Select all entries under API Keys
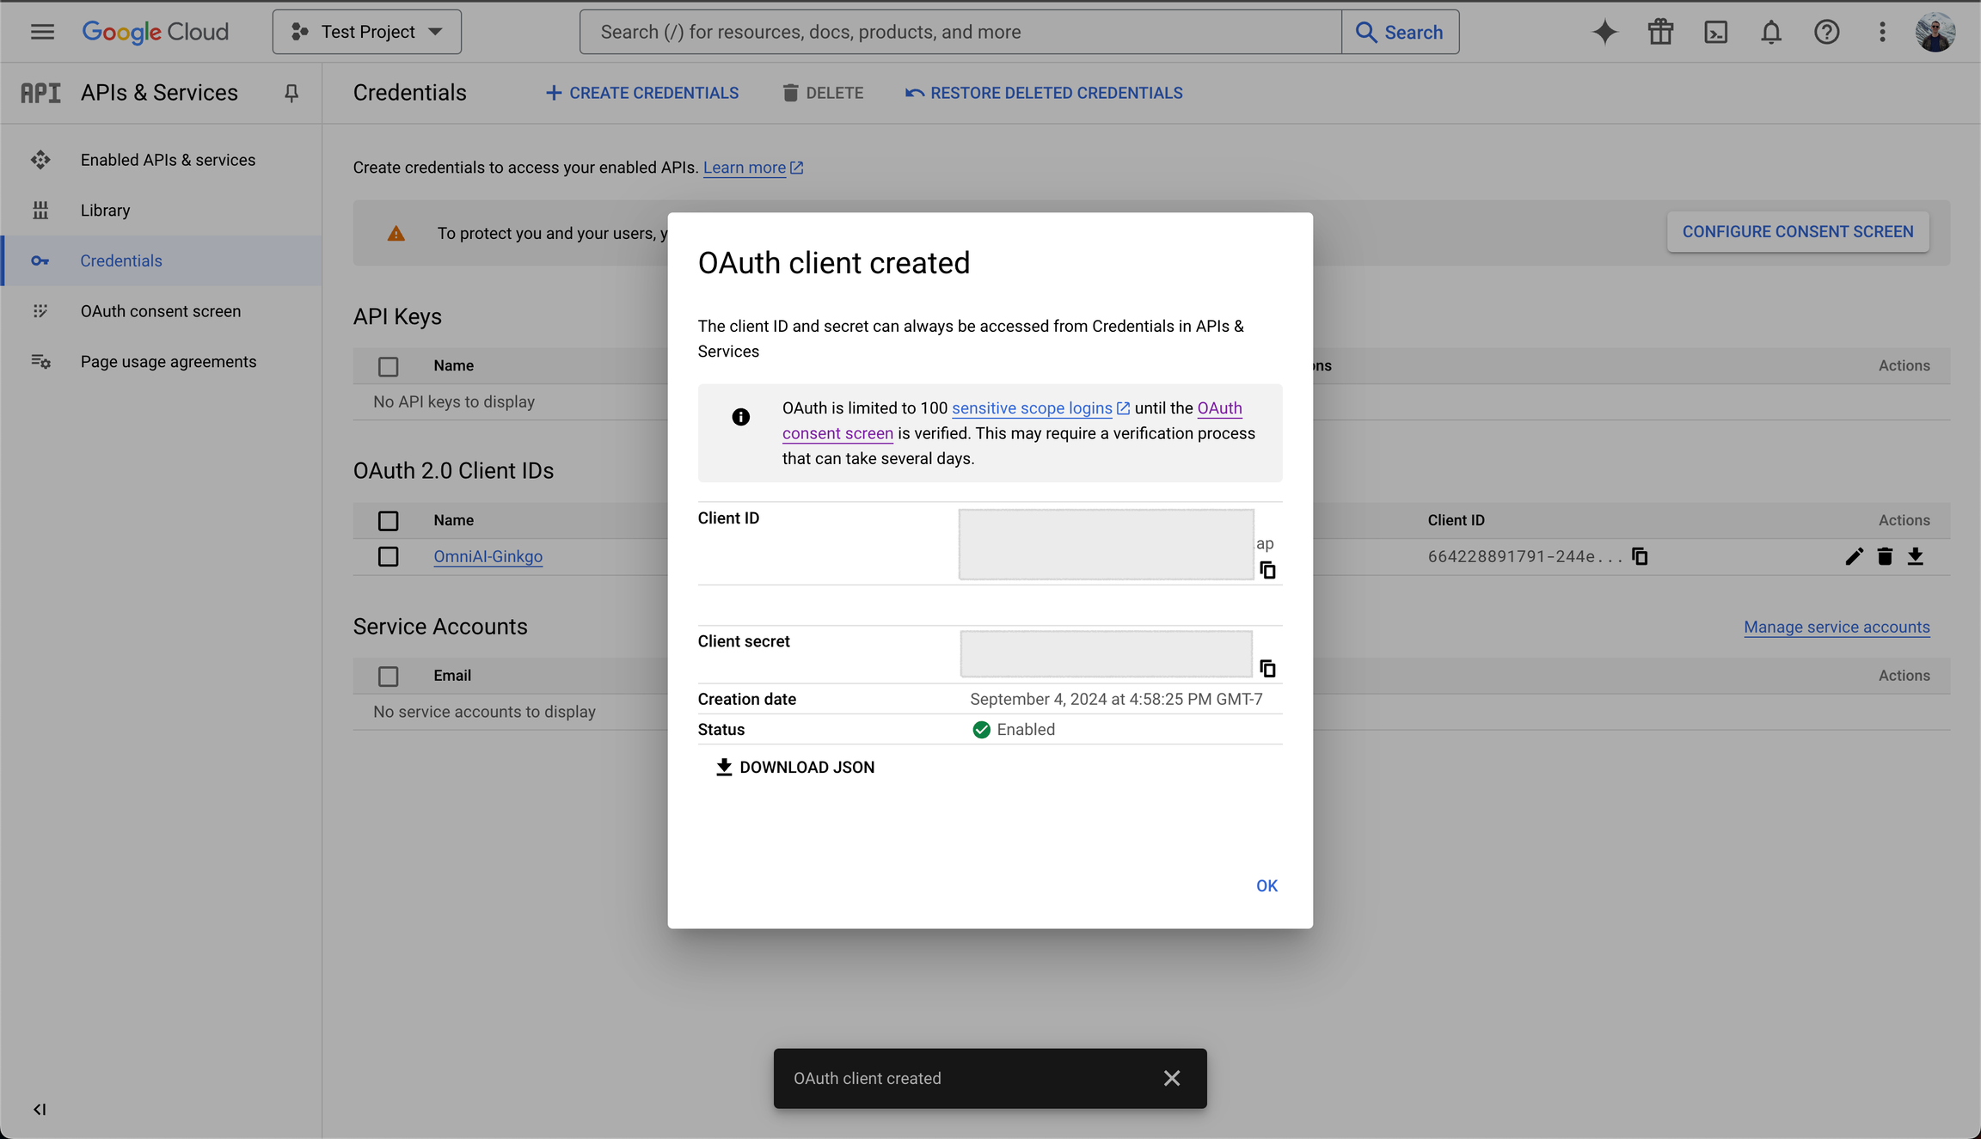 389,365
